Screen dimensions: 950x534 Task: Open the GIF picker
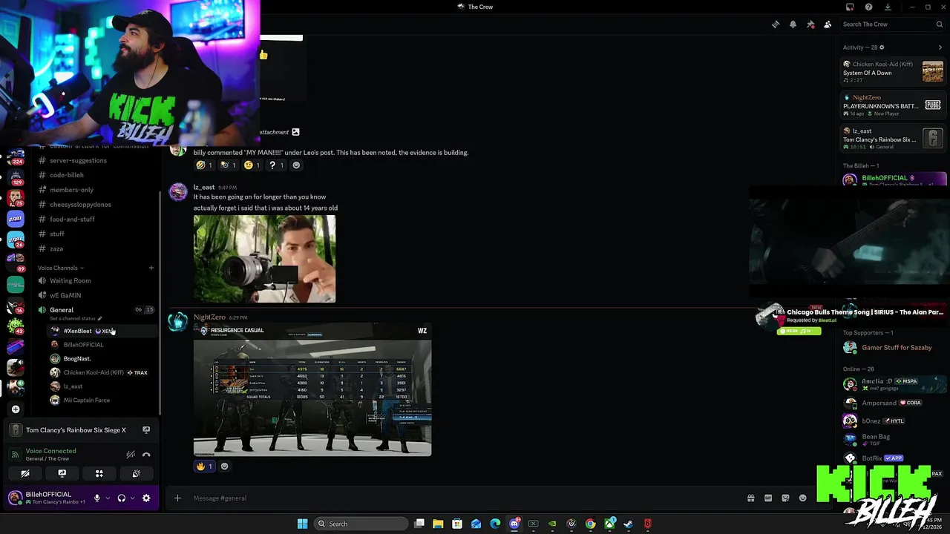(x=768, y=498)
